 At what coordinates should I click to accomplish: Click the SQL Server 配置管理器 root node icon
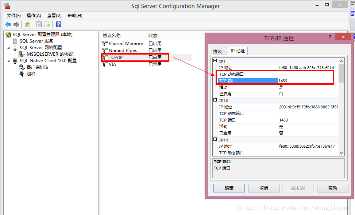pyautogui.click(x=8, y=35)
